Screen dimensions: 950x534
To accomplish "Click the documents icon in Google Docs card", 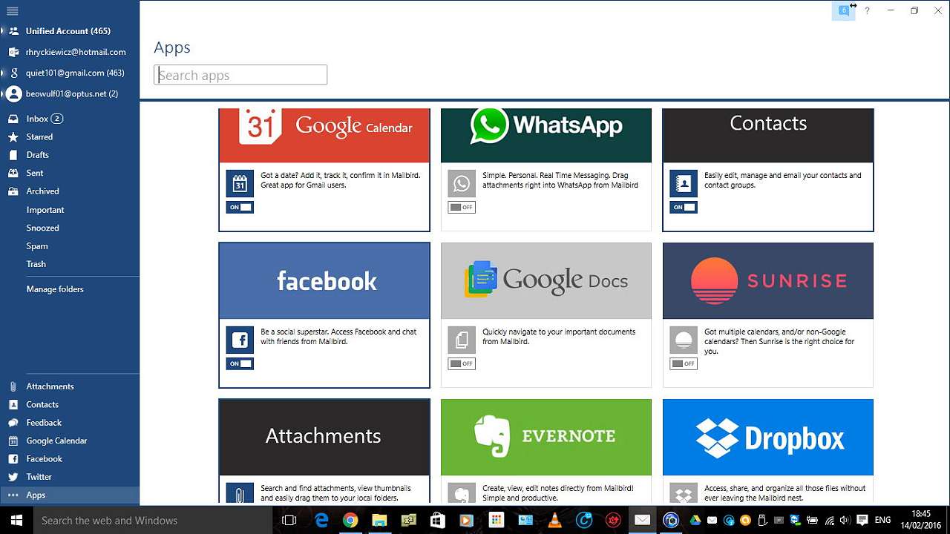I will click(x=462, y=340).
